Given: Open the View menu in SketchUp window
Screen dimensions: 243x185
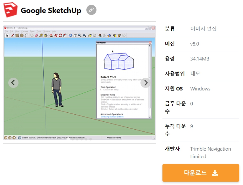Looking at the screenshot, I should 17,31.
